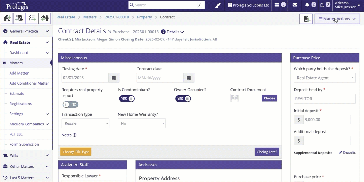Screen dimensions: 364x182
Task: Click the Initial deposit amount field
Action: tap(326, 119)
